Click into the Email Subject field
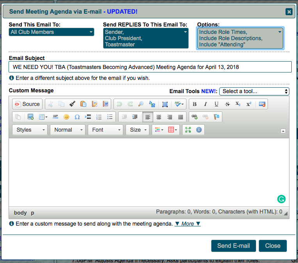The image size is (298, 263). pyautogui.click(x=150, y=67)
